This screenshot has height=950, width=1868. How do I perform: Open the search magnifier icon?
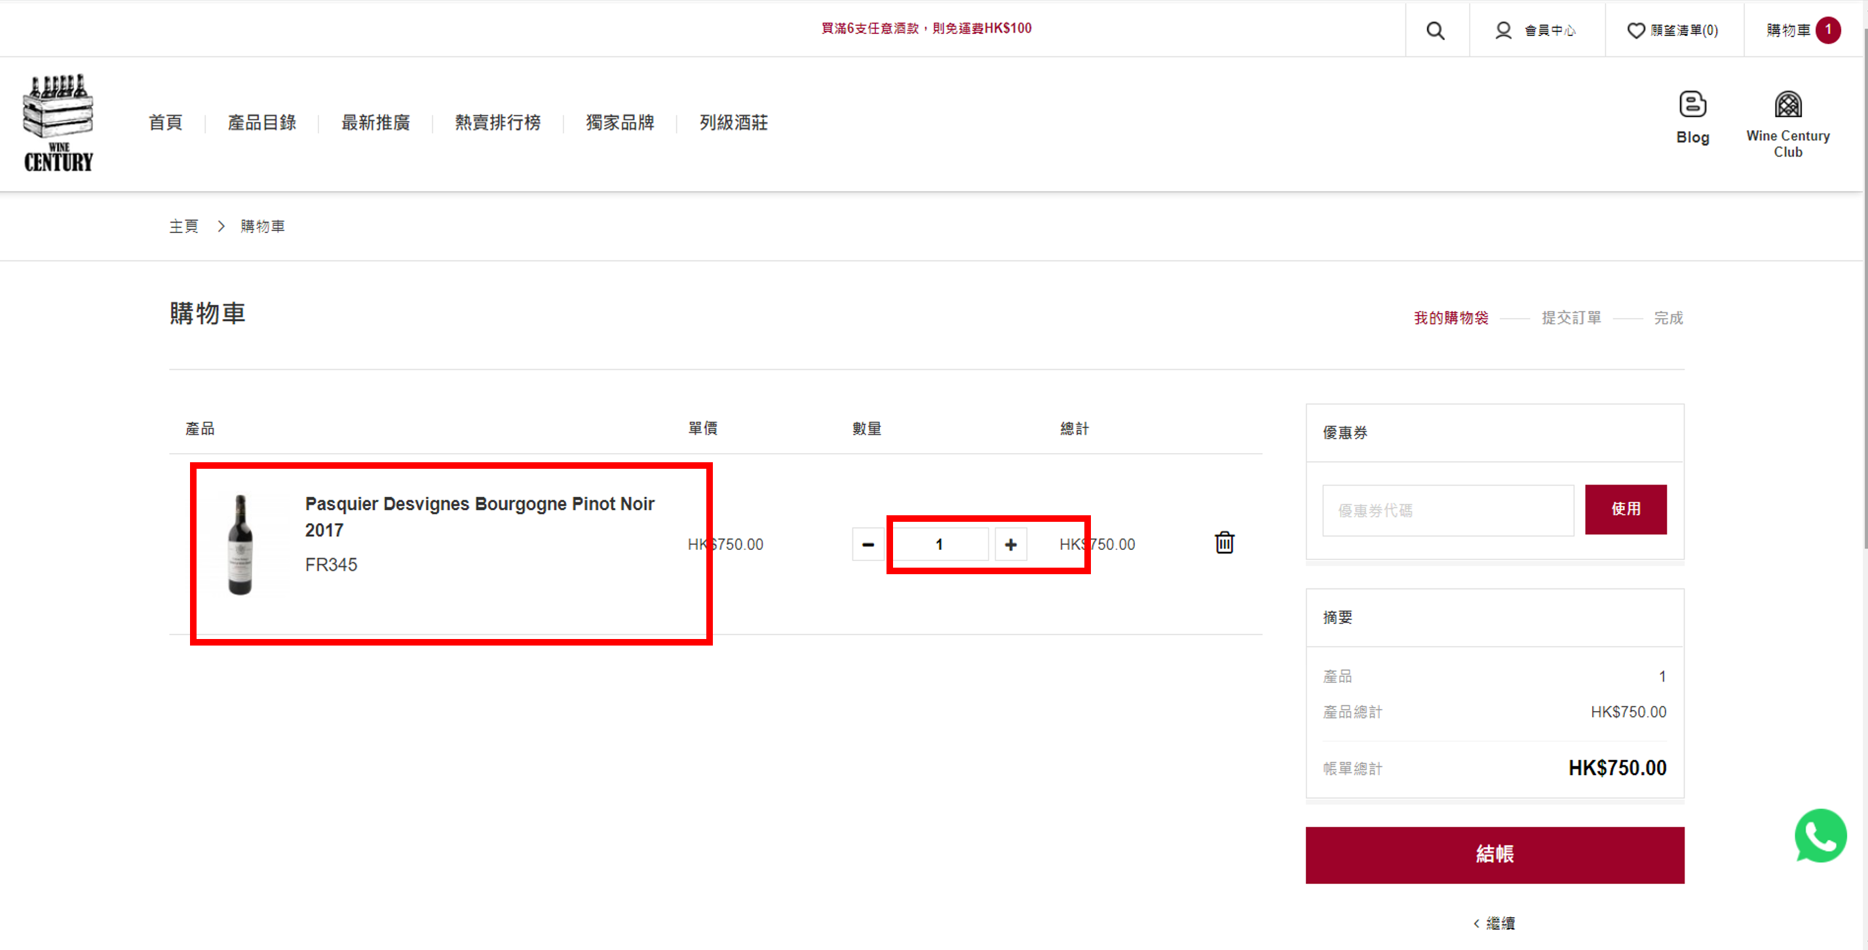click(1435, 30)
